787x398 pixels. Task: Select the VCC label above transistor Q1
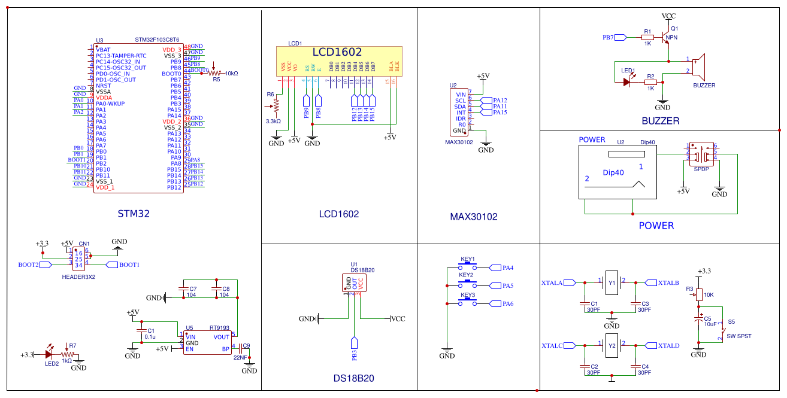coord(669,15)
